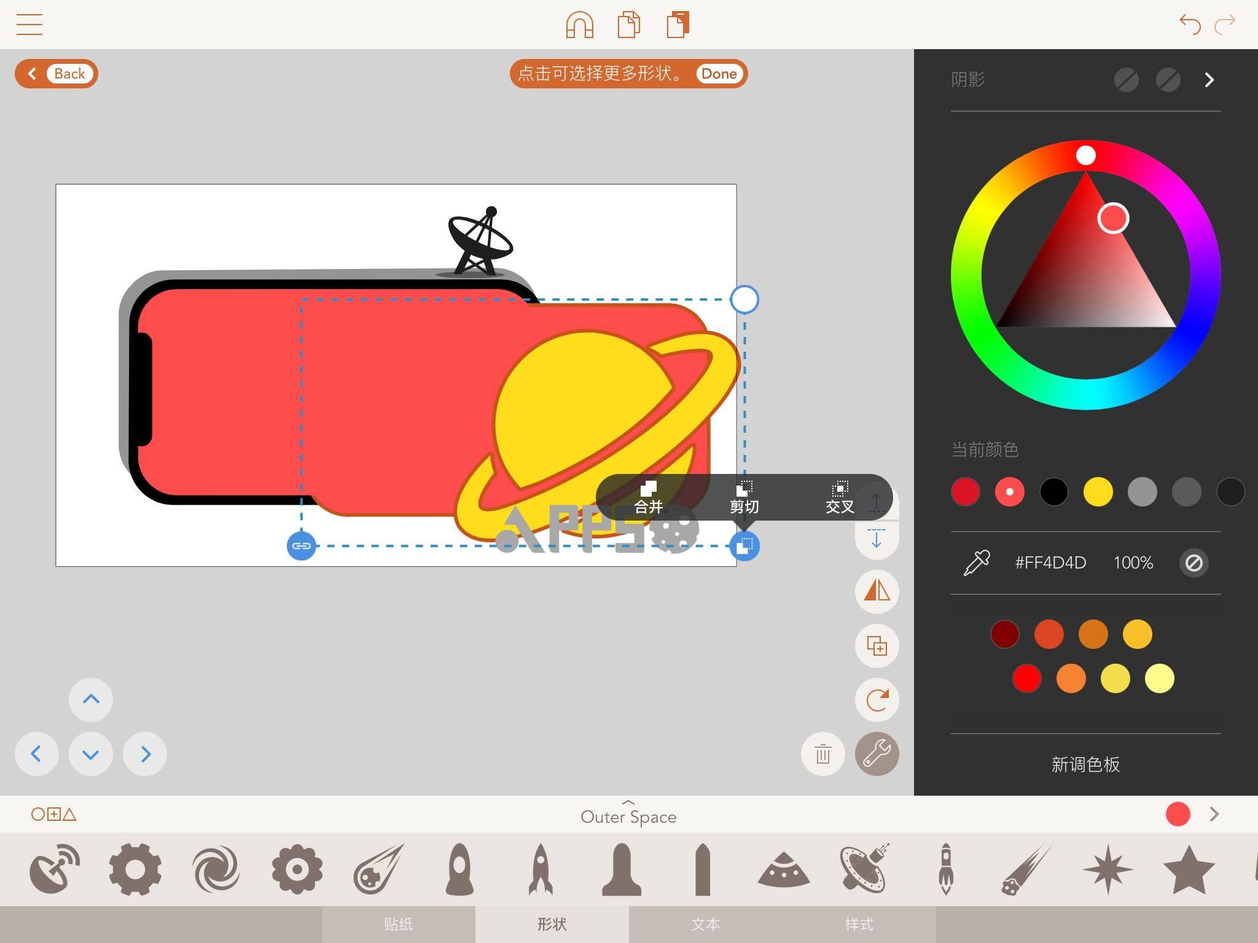Click the flip horizontal icon
The image size is (1258, 943).
(x=877, y=591)
